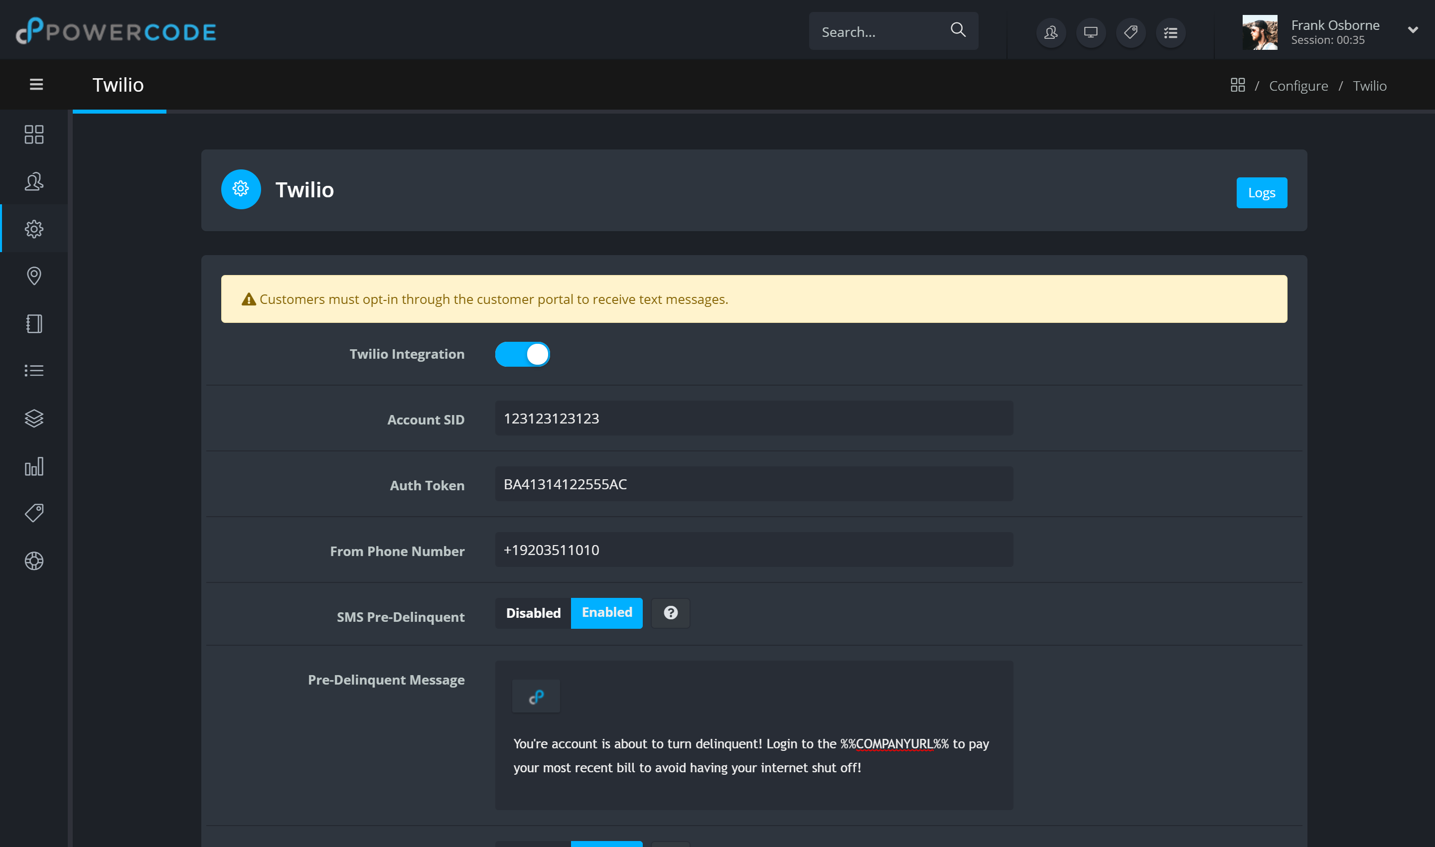Click the lifebuoy support sidebar icon
The width and height of the screenshot is (1435, 847).
click(34, 561)
